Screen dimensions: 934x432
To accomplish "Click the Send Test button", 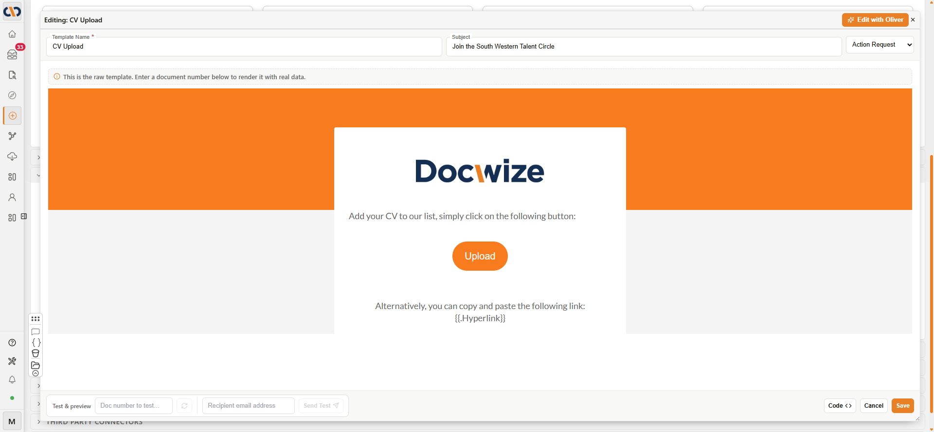I will [x=321, y=406].
